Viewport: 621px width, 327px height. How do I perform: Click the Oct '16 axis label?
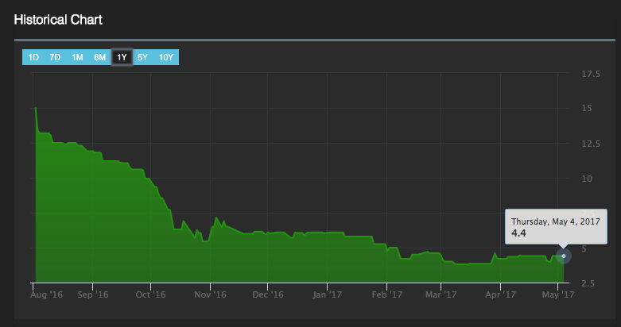pos(150,294)
